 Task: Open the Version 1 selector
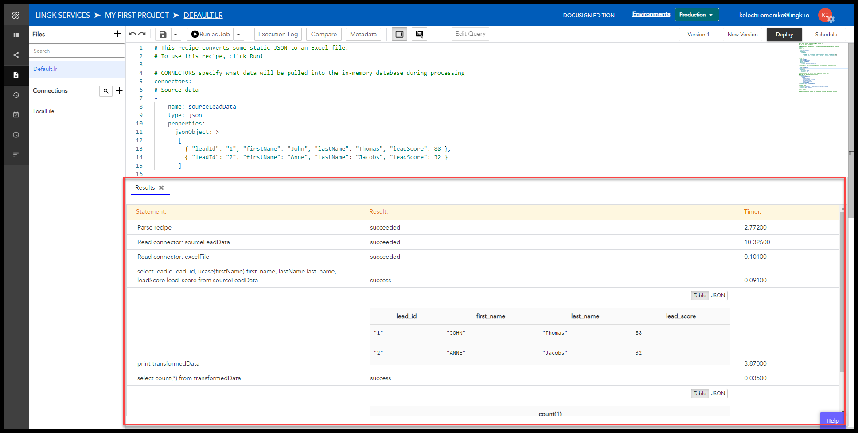click(x=698, y=35)
